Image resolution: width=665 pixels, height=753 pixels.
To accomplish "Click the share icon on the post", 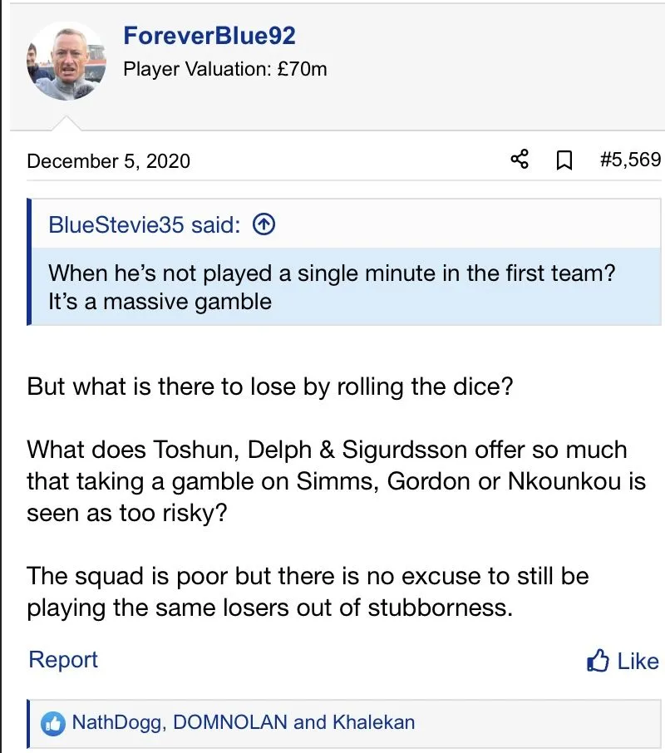I will coord(520,160).
